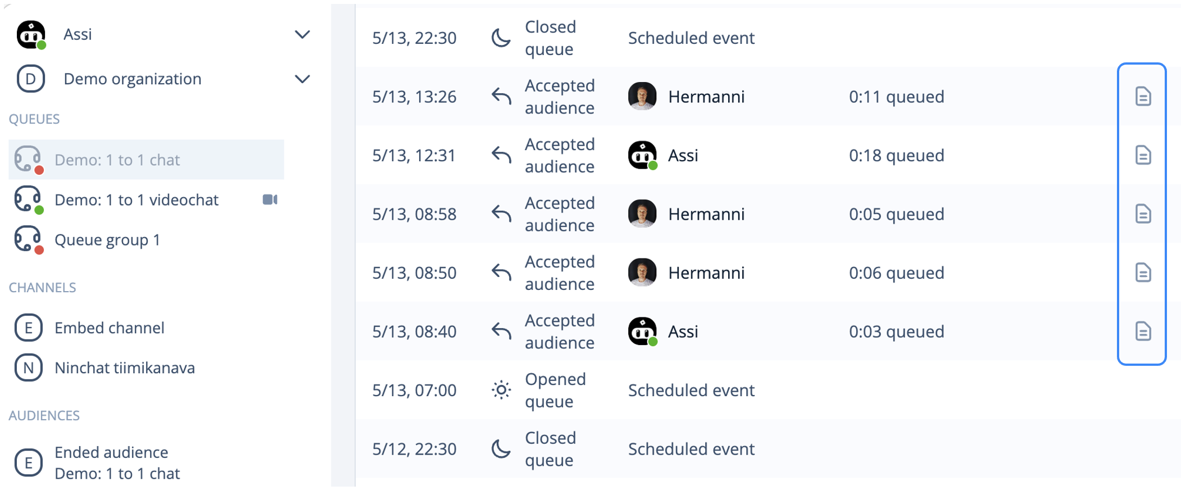Open transcript icon for Assi 08:40 row
The height and width of the screenshot is (490, 1181).
(x=1143, y=332)
